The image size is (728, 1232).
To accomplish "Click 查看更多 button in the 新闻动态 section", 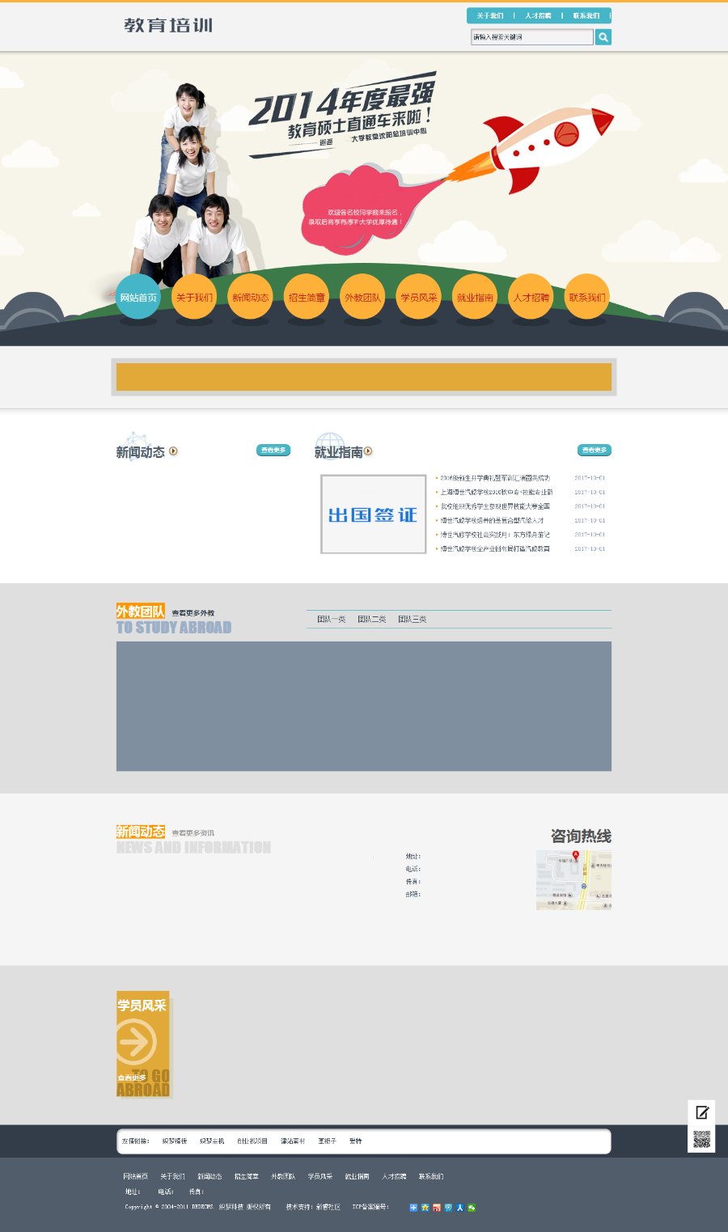I will (273, 450).
